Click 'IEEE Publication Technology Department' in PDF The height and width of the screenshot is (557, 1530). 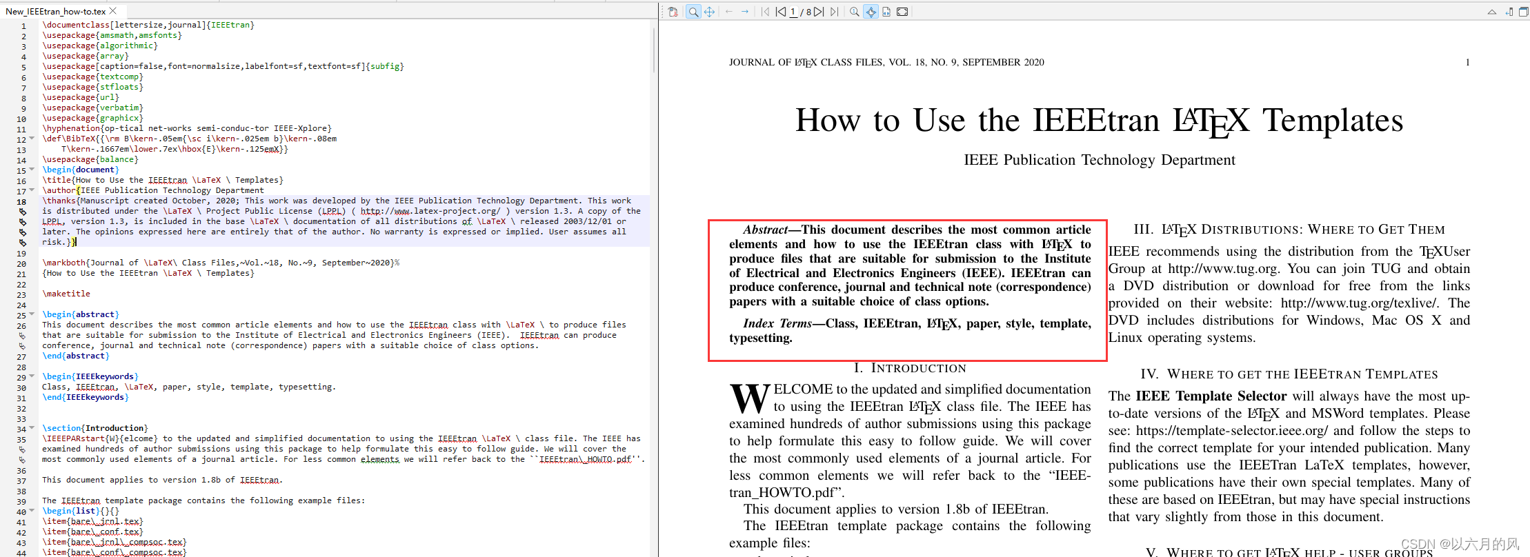[1100, 160]
